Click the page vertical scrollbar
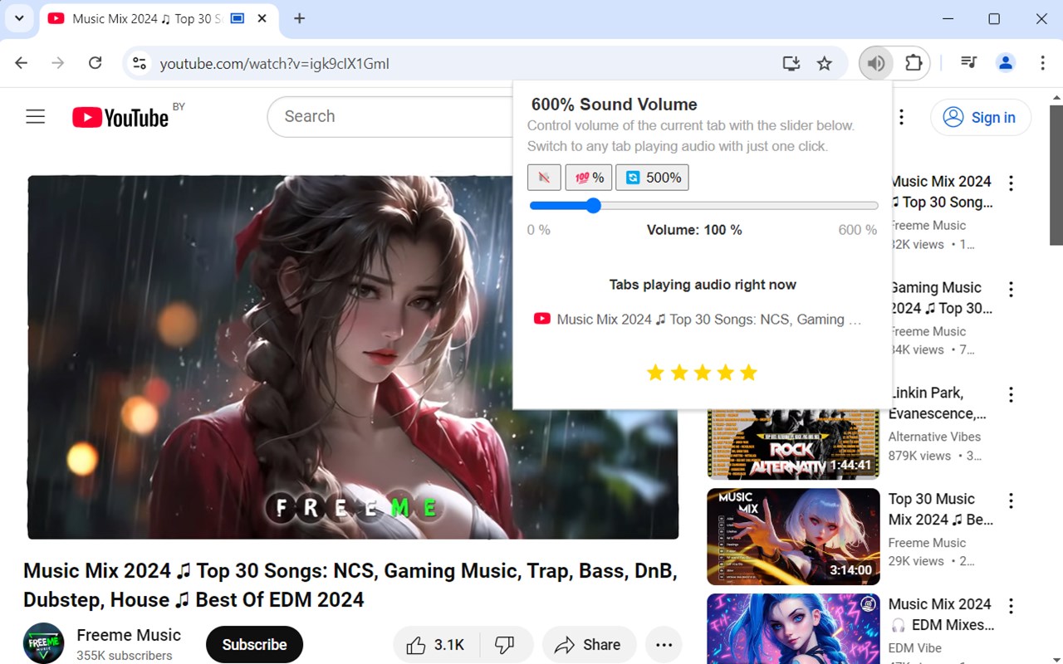The width and height of the screenshot is (1063, 664). 1056,174
